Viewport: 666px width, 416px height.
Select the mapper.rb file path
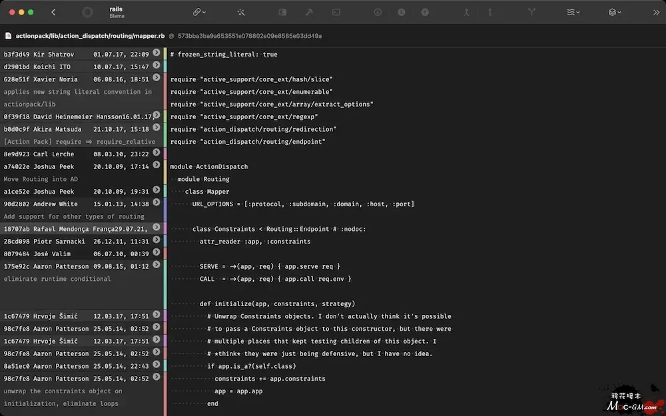click(x=90, y=36)
